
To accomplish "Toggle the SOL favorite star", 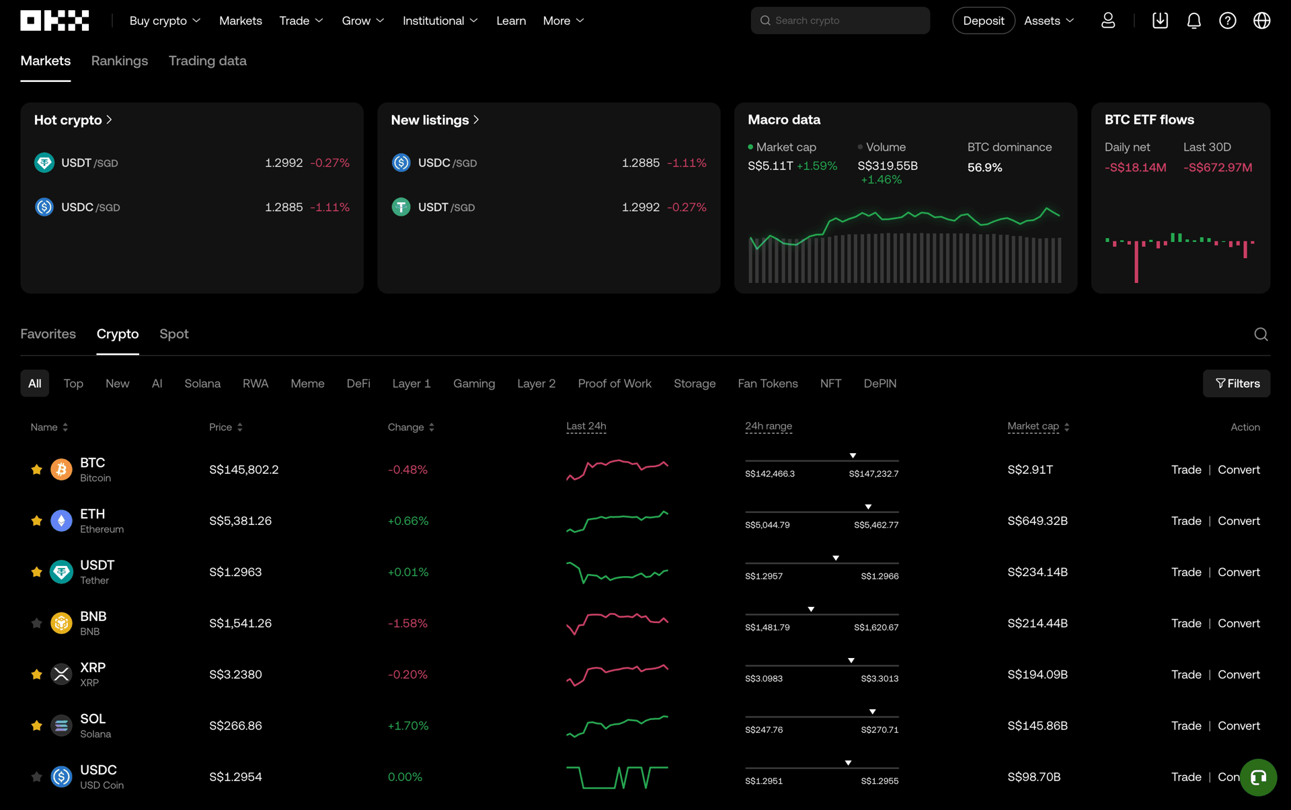I will pyautogui.click(x=36, y=725).
